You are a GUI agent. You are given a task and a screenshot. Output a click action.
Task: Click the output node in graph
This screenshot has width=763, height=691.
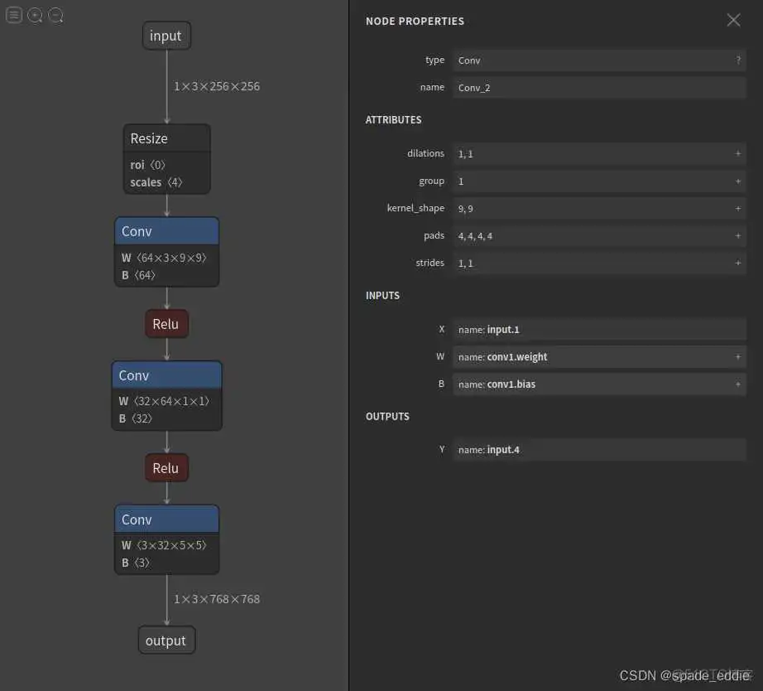point(166,640)
